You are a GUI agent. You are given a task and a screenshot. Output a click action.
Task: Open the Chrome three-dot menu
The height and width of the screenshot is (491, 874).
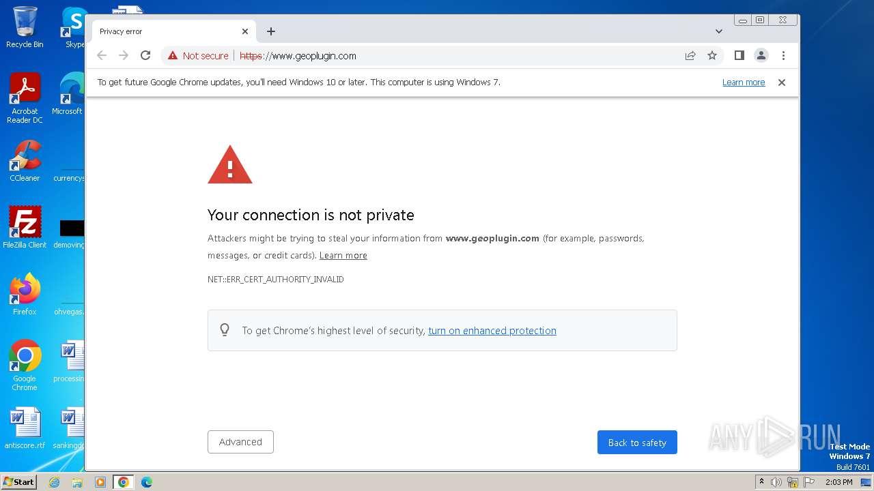783,56
